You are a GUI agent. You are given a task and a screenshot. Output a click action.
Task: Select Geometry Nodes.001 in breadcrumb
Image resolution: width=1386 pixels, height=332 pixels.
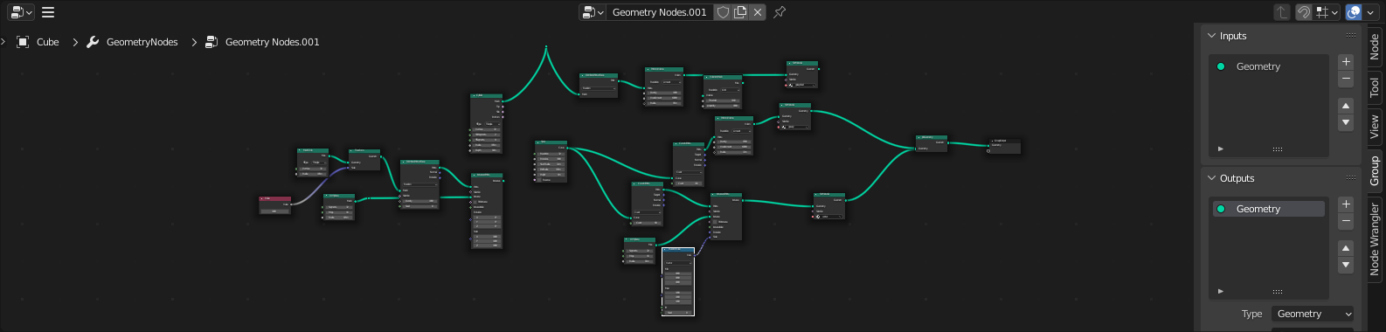(273, 42)
